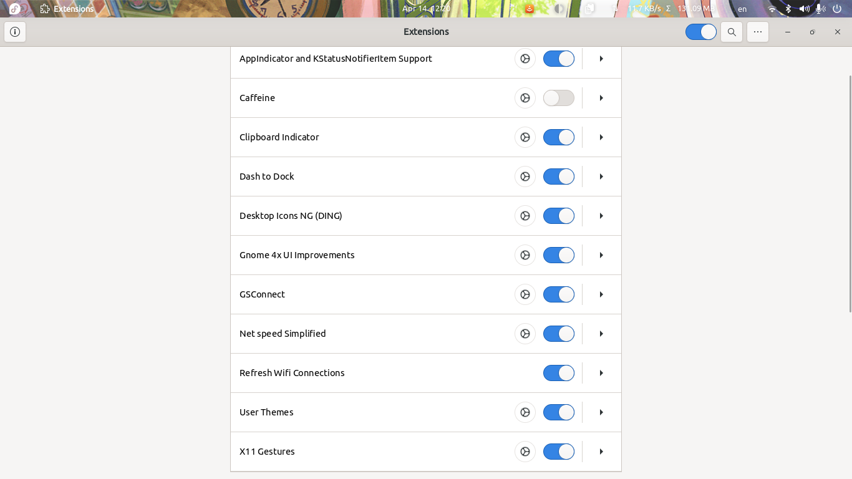Image resolution: width=852 pixels, height=479 pixels.
Task: Toggle the global Extensions switch in the header
Action: (x=700, y=31)
